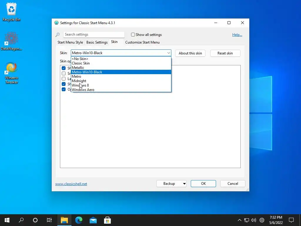Click the settings gear tray icon

(262, 220)
